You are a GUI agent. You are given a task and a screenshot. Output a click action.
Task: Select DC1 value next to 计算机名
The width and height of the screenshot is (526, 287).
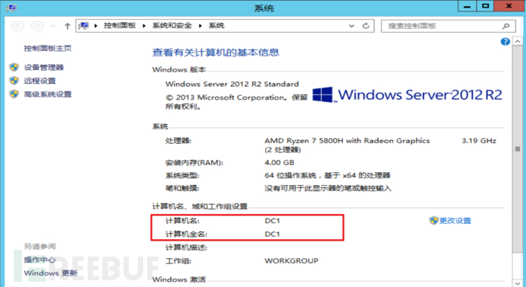(272, 221)
